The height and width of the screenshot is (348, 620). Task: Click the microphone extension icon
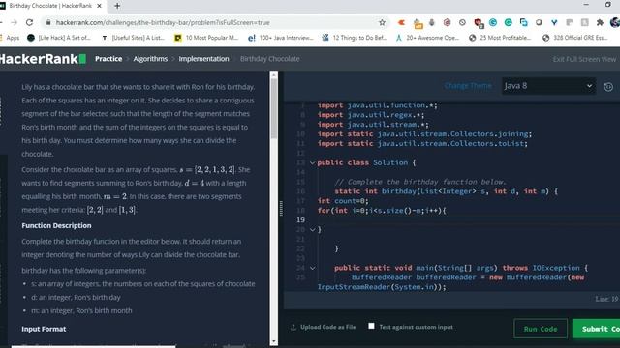[432, 22]
